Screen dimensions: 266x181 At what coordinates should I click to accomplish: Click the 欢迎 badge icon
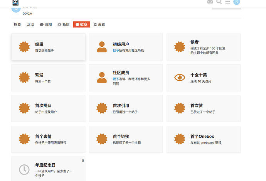click(x=24, y=78)
